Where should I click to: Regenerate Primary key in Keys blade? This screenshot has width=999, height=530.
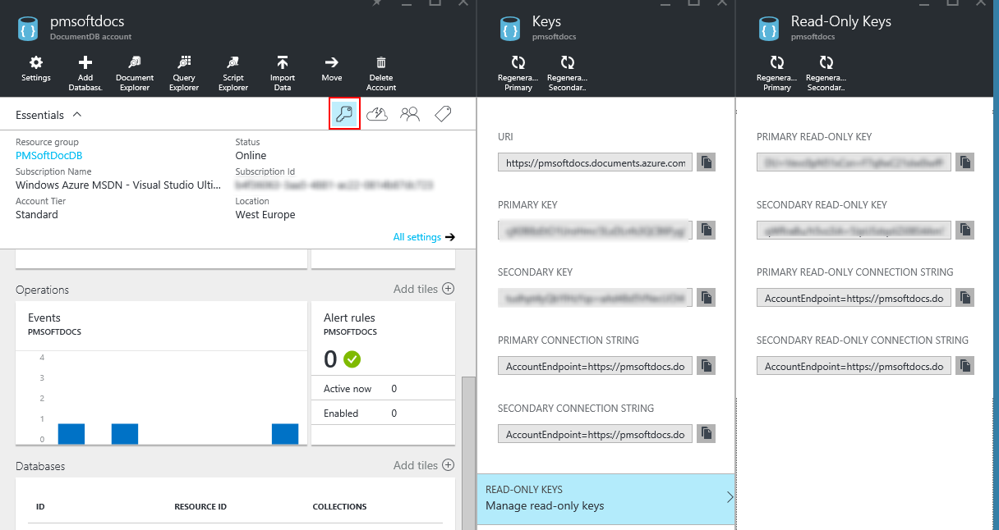(518, 69)
